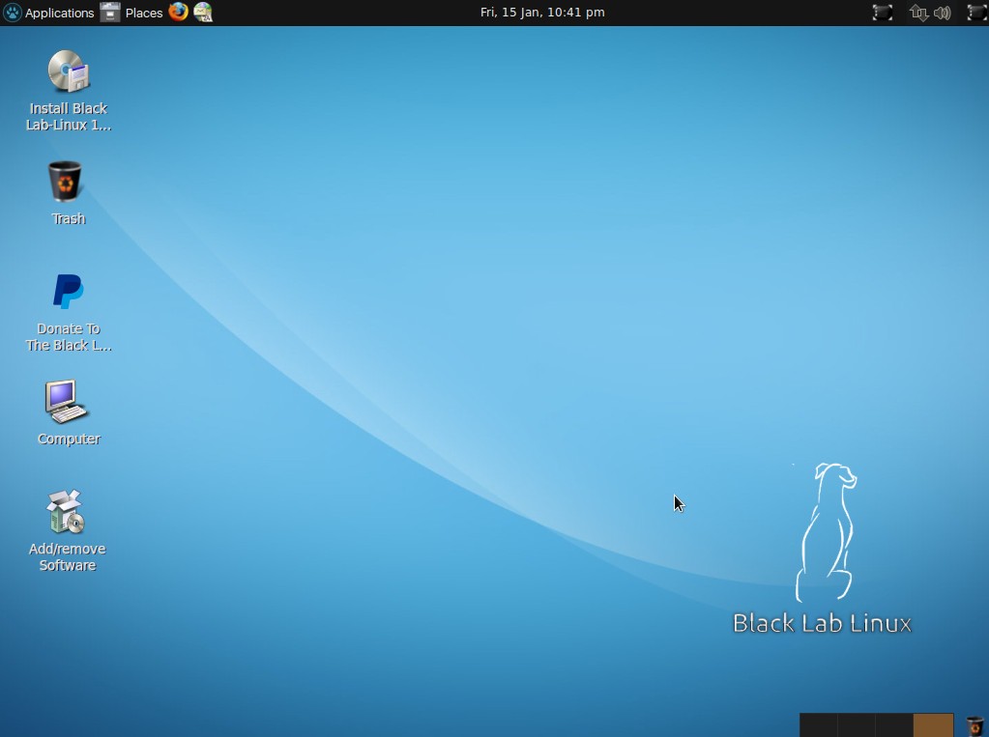Launch Firefox from the top panel
Screen dimensions: 989x737
click(179, 12)
